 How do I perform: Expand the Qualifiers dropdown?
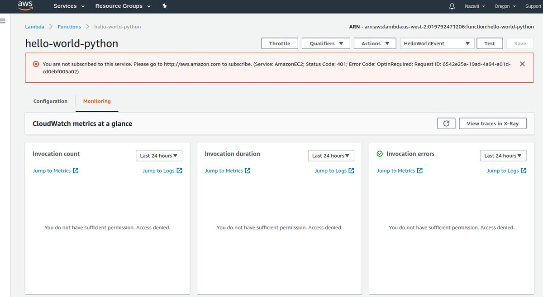point(326,43)
